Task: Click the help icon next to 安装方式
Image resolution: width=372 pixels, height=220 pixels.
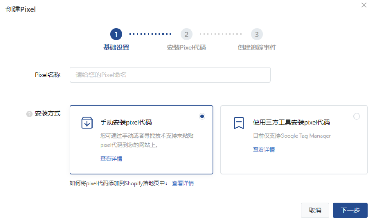Action: (x=29, y=114)
